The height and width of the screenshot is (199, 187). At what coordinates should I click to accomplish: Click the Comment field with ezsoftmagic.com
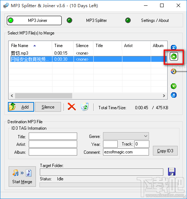(126, 152)
